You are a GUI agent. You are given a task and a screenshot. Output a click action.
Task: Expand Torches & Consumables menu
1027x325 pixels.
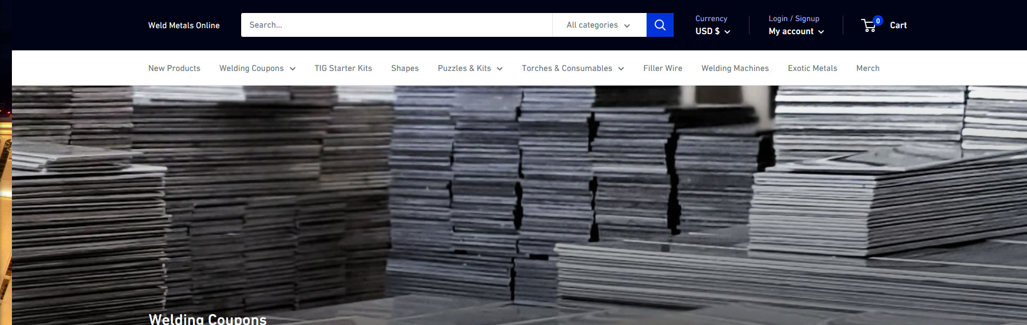coord(573,68)
